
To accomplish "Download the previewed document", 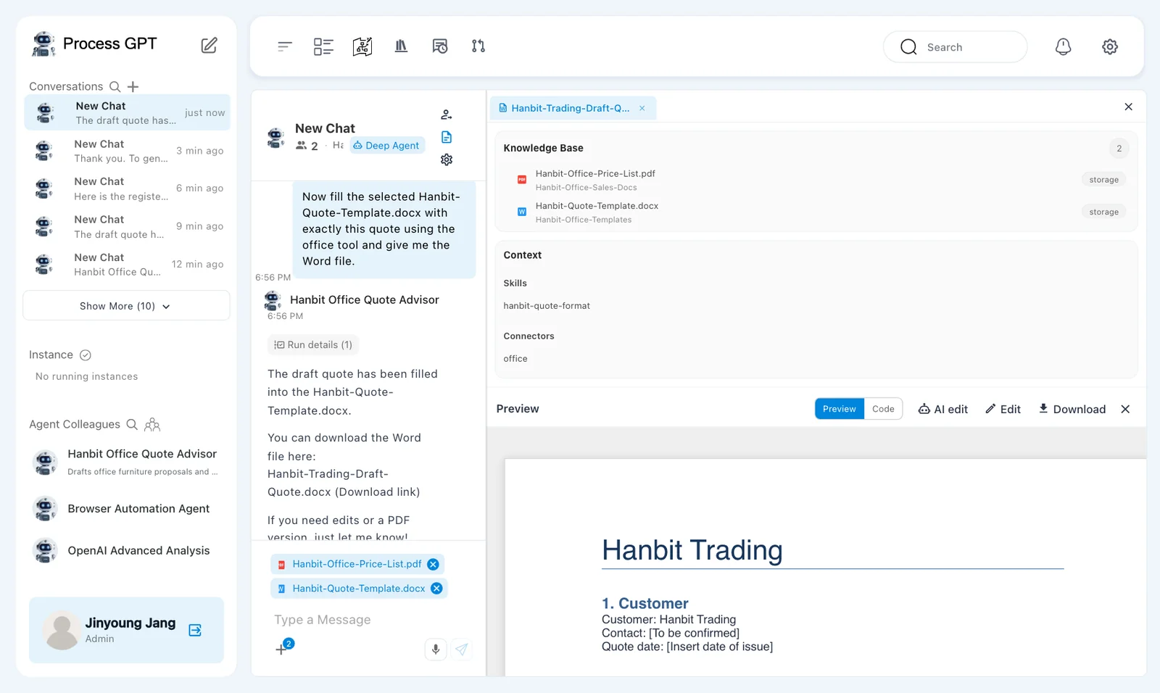I will [1072, 410].
